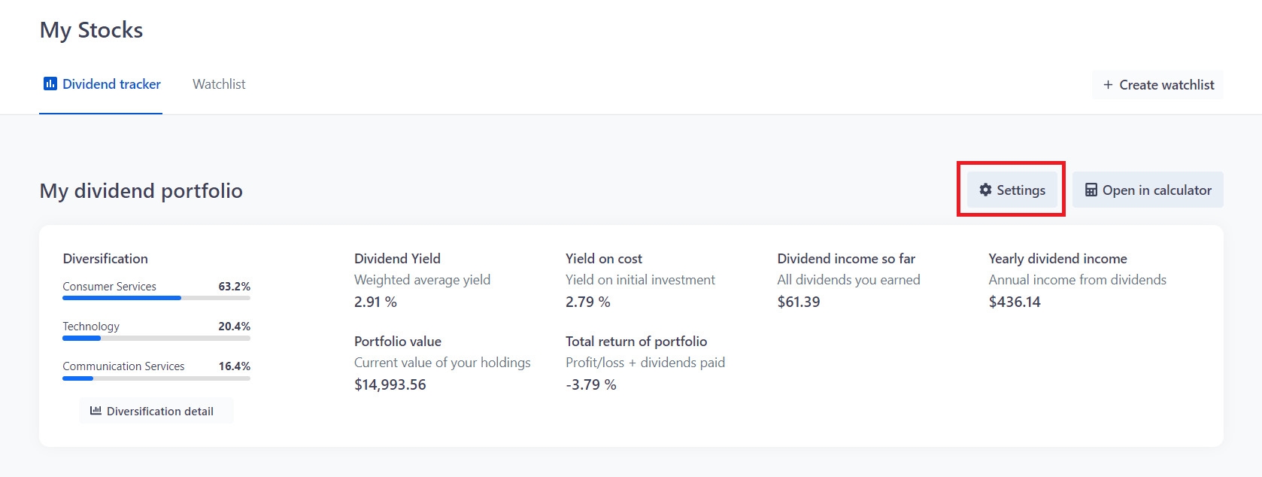
Task: Open the Dividend tracker tab
Action: tap(102, 84)
